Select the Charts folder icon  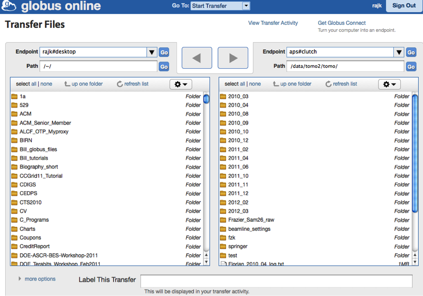click(x=15, y=229)
